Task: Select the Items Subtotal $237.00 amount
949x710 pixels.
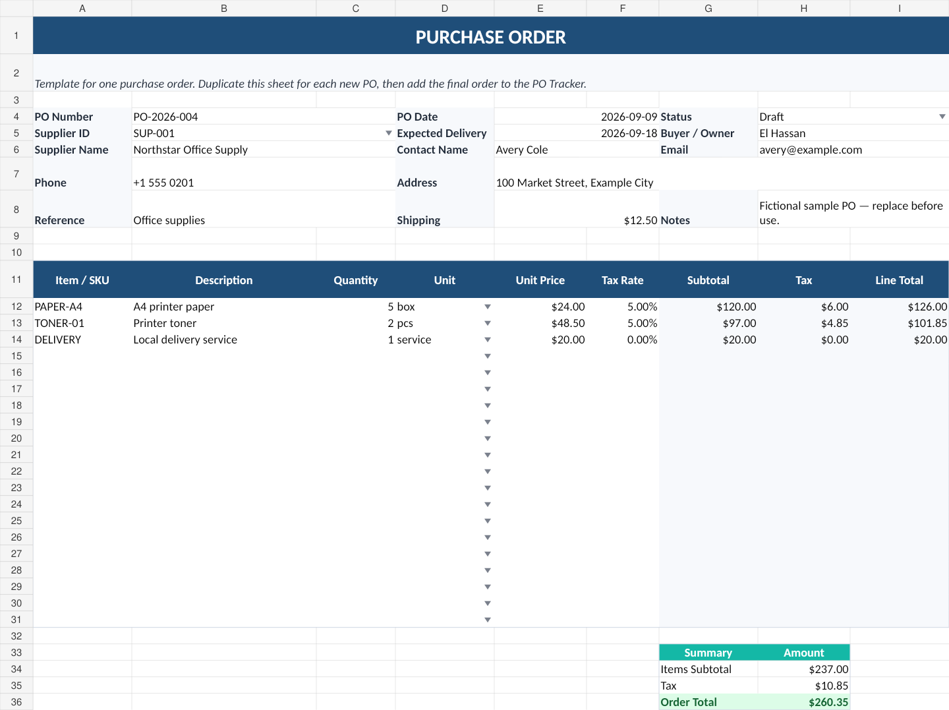Action: (804, 669)
